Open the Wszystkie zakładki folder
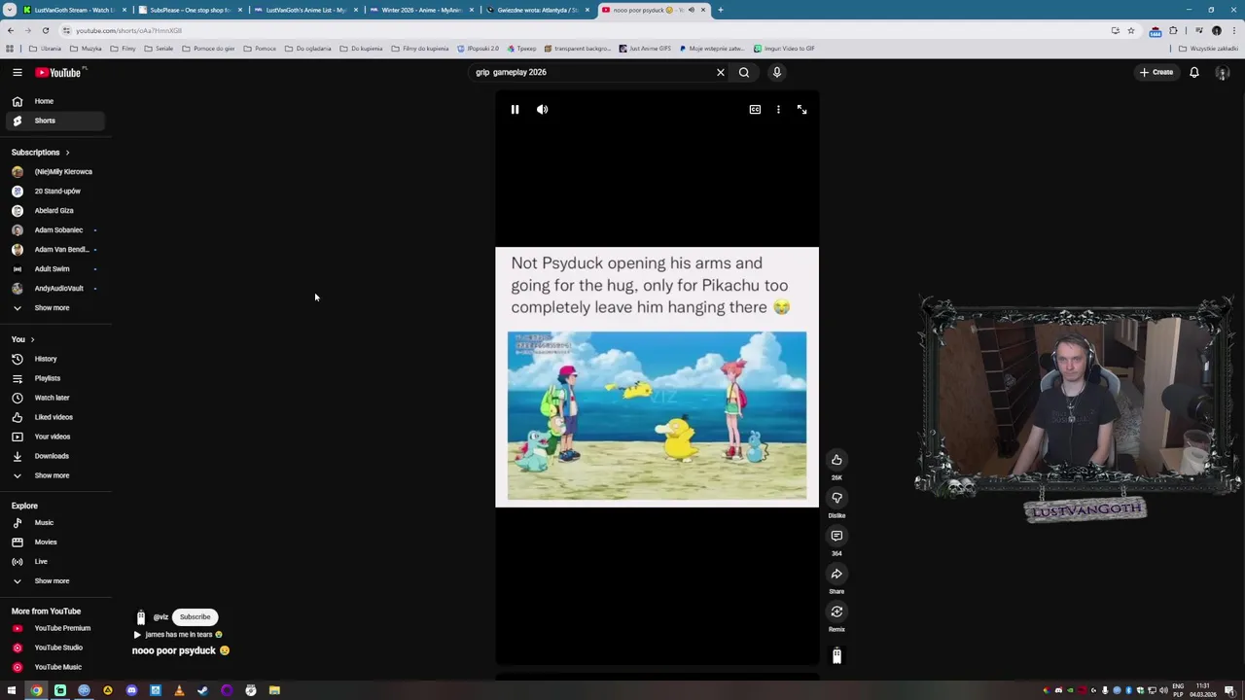Viewport: 1245px width, 700px height. (1209, 48)
